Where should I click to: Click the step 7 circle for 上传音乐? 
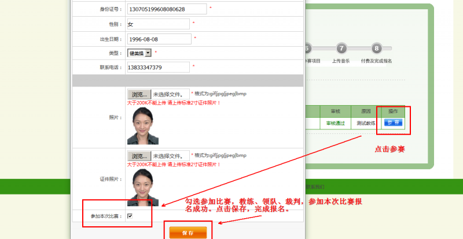(341, 48)
